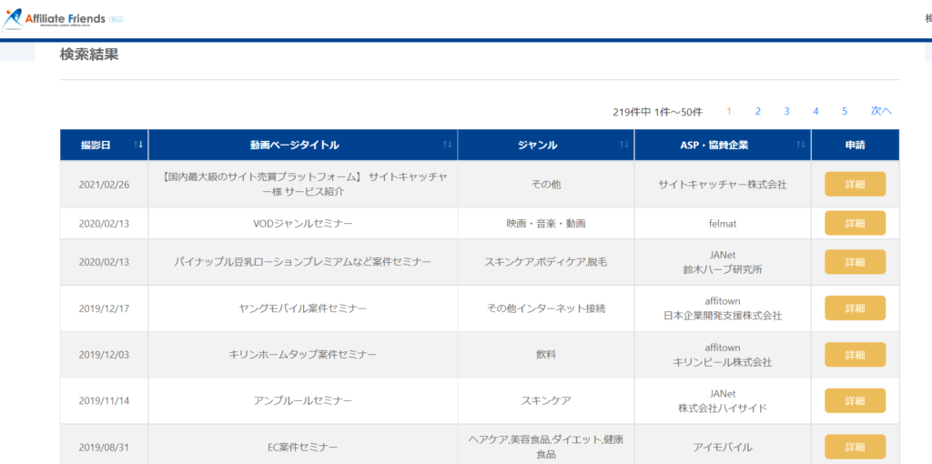Click the 飲料 genre cell
Image resolution: width=932 pixels, height=464 pixels.
click(x=546, y=355)
